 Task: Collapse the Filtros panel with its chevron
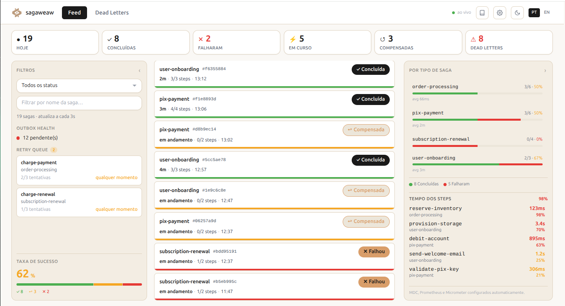point(139,71)
